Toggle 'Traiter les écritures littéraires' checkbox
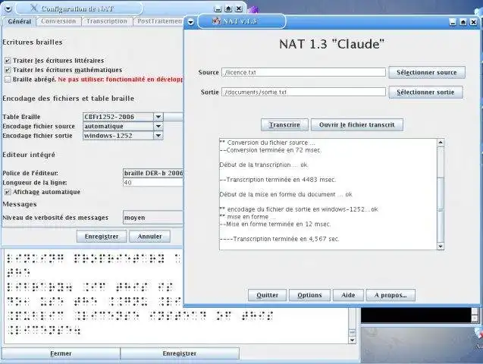 tap(8, 61)
